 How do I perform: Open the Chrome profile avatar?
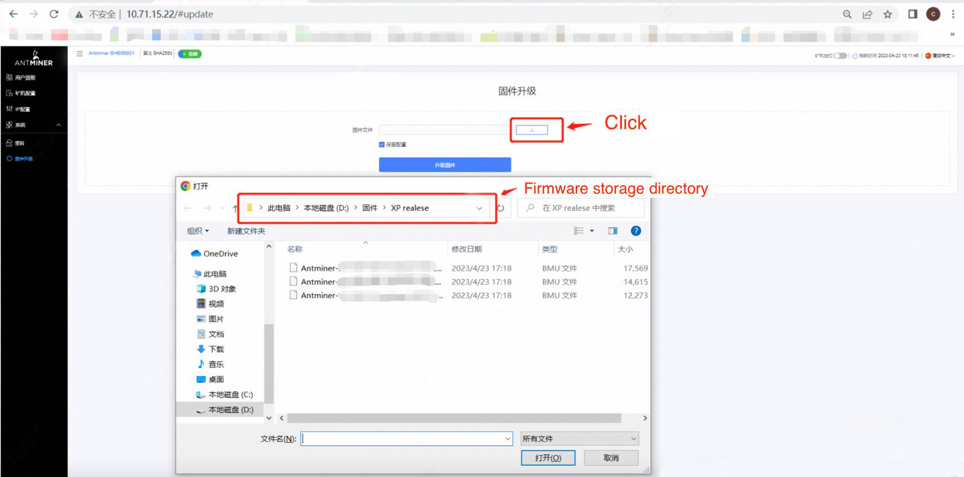[934, 14]
